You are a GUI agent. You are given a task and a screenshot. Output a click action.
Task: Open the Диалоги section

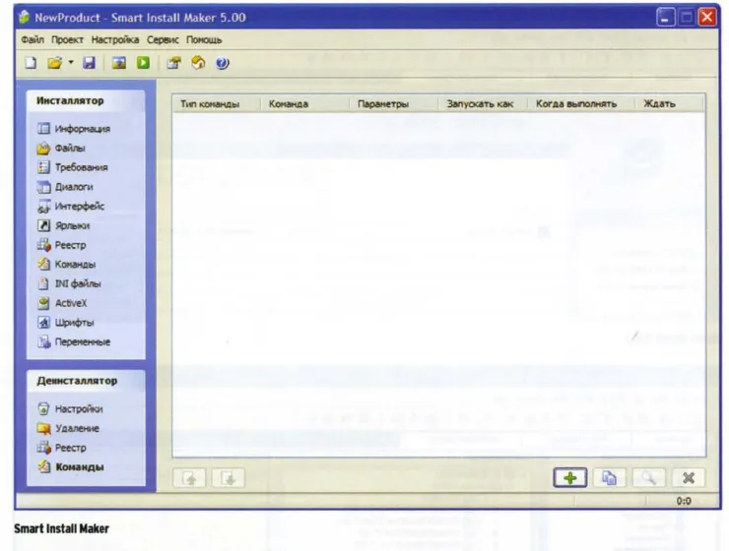74,187
